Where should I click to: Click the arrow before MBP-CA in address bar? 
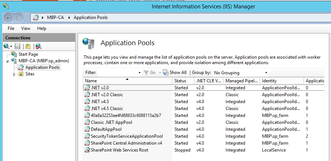[43, 17]
